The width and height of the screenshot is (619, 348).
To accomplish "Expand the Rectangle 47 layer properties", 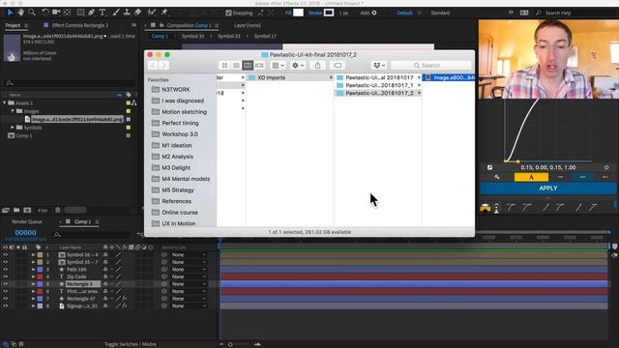I will [34, 299].
